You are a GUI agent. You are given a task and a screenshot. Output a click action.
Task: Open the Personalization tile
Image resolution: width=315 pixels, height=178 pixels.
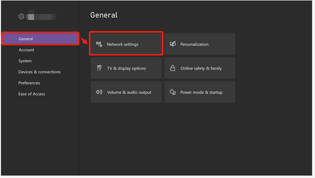[200, 44]
